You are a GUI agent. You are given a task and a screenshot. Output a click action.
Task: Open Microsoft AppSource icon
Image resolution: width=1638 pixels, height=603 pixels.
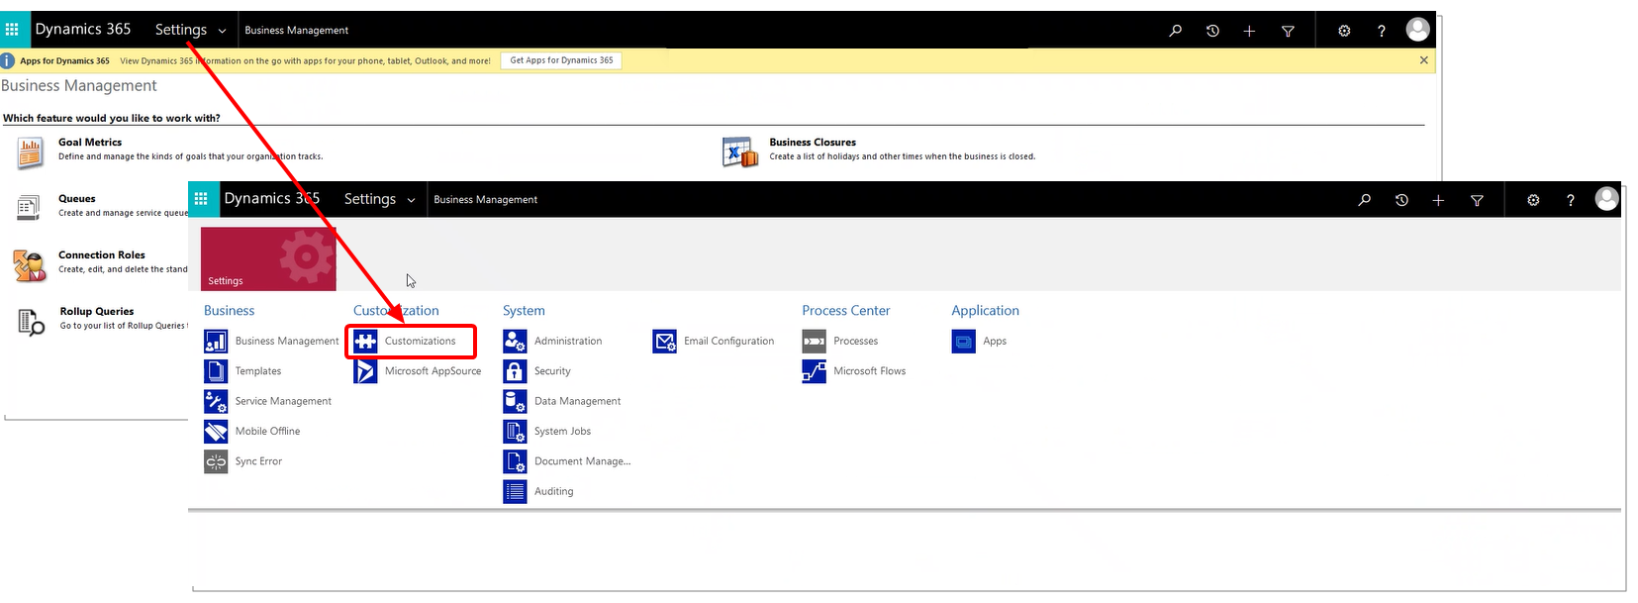pos(365,371)
